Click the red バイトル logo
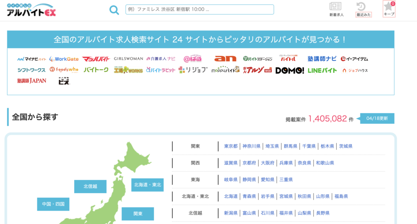Viewport: 417px width, 224px height. [x=288, y=58]
